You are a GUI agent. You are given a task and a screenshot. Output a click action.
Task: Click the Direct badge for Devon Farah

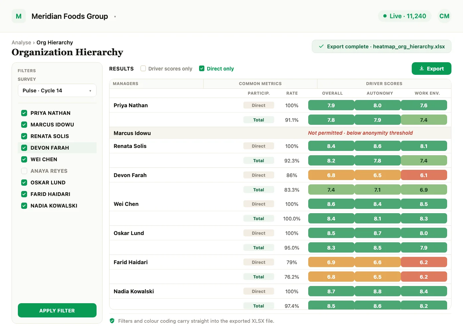(259, 175)
